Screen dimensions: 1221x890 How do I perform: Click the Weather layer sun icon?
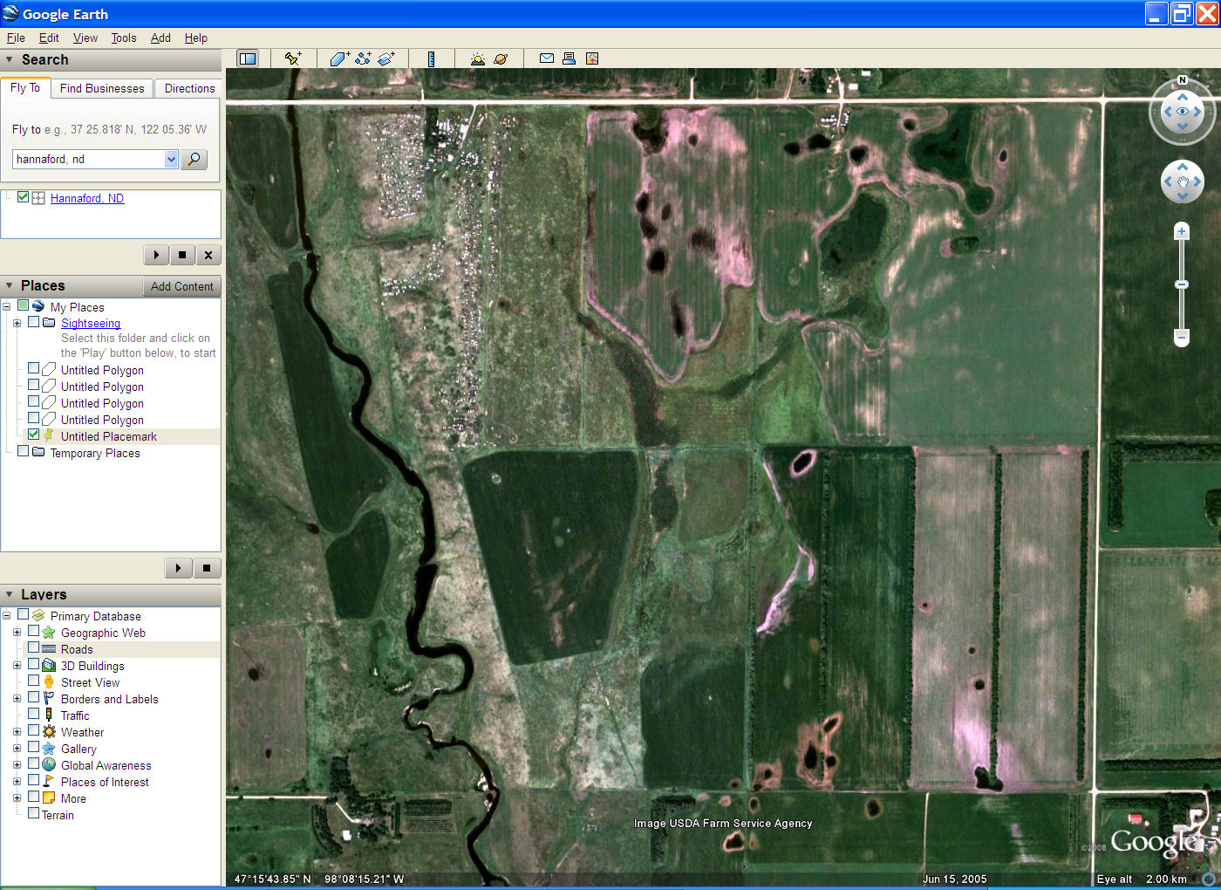(x=49, y=731)
